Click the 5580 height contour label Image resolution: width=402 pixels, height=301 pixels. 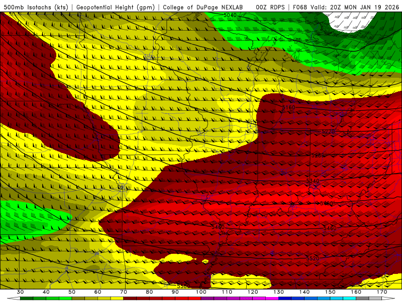pos(183,286)
